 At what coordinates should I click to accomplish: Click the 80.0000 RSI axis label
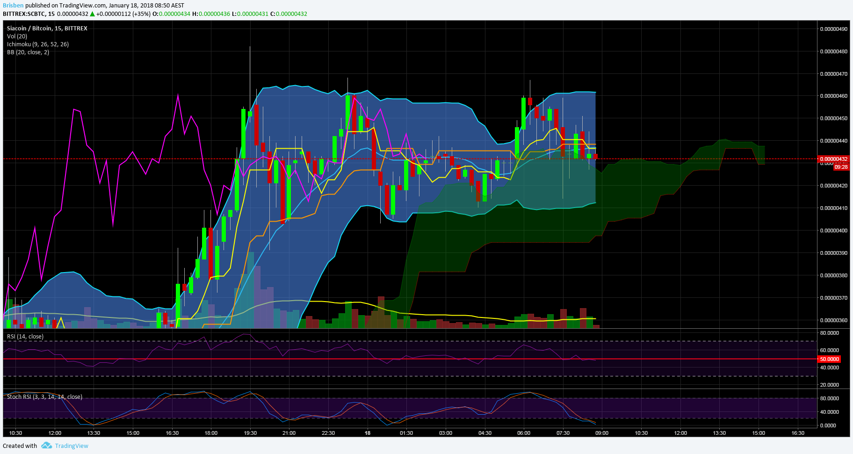click(830, 333)
